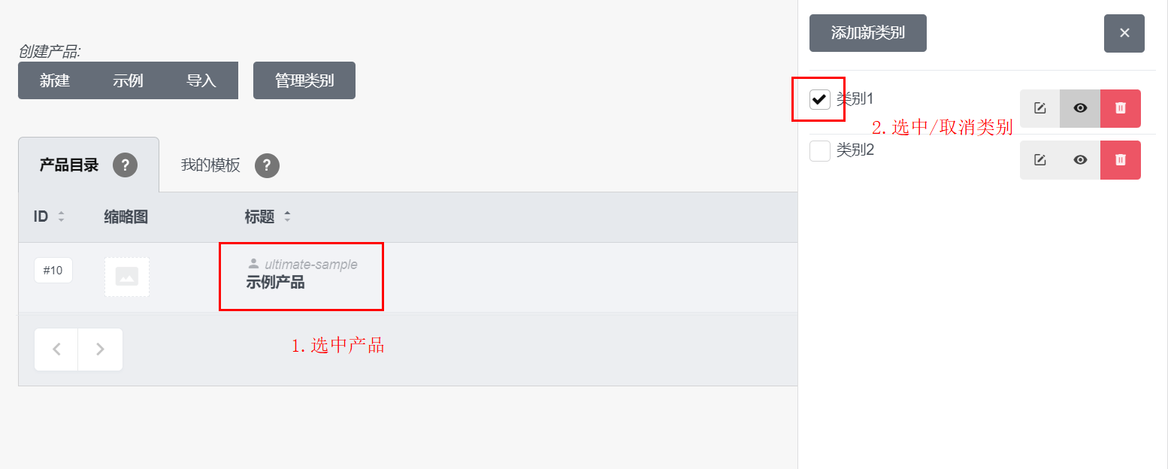1168x469 pixels.
Task: Click the edit icon for 类别2
Action: pos(1039,159)
